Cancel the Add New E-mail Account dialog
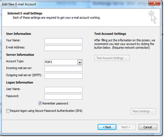The width and height of the screenshot is (164, 137). 148,127
